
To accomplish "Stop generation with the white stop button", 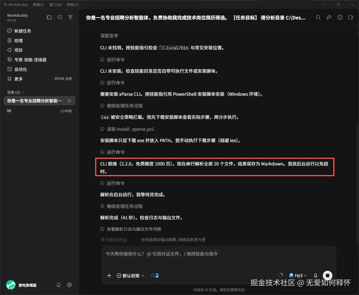I will click(x=328, y=276).
